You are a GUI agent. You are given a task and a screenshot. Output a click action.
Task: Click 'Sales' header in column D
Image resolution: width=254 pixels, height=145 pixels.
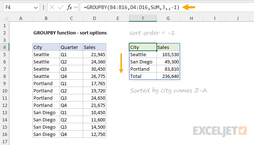pyautogui.click(x=94, y=47)
